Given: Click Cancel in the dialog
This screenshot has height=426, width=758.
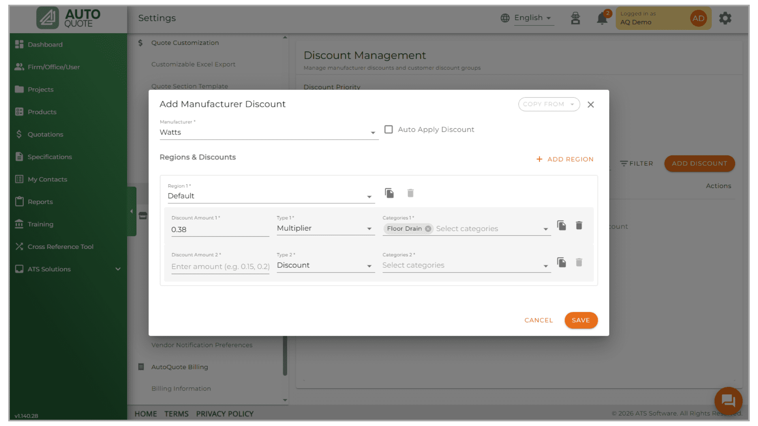Looking at the screenshot, I should tap(538, 320).
